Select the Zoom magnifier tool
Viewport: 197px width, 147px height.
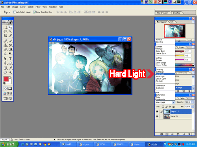[10, 72]
